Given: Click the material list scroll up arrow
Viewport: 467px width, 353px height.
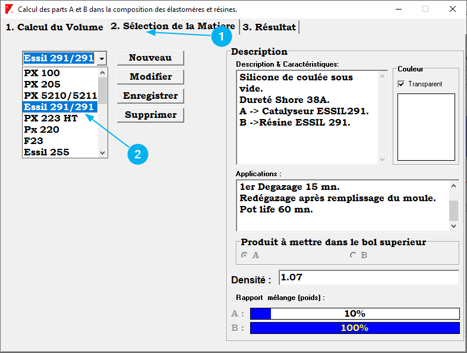Looking at the screenshot, I should click(x=102, y=73).
